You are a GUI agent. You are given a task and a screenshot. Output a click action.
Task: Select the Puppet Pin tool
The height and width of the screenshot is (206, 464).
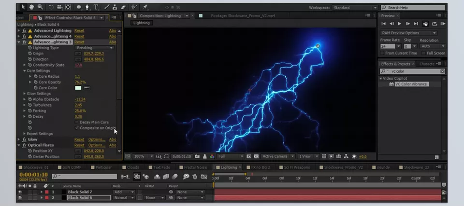(x=145, y=7)
